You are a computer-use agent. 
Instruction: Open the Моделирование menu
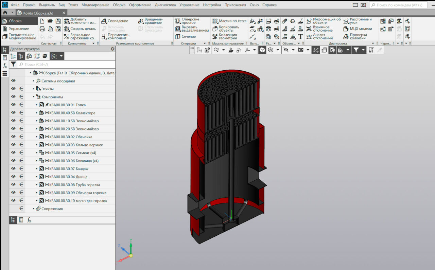click(95, 5)
